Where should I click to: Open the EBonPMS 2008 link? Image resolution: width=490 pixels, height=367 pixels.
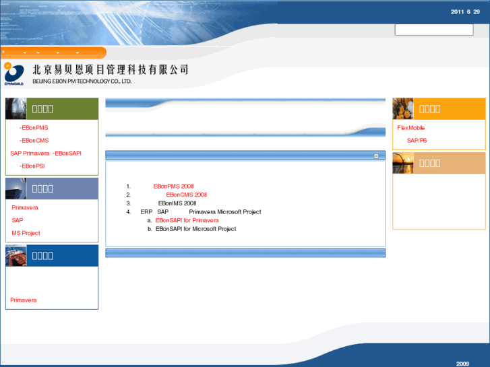coord(173,187)
